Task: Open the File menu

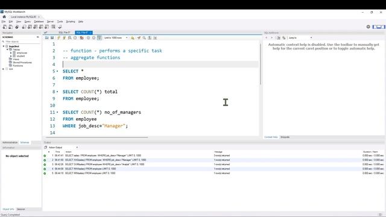Action: pos(4,22)
